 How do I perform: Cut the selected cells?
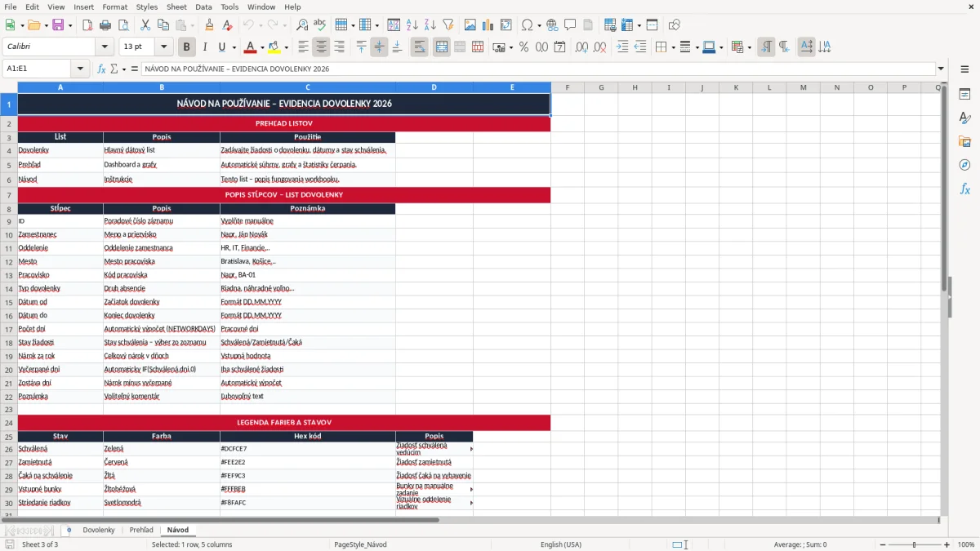pyautogui.click(x=145, y=25)
